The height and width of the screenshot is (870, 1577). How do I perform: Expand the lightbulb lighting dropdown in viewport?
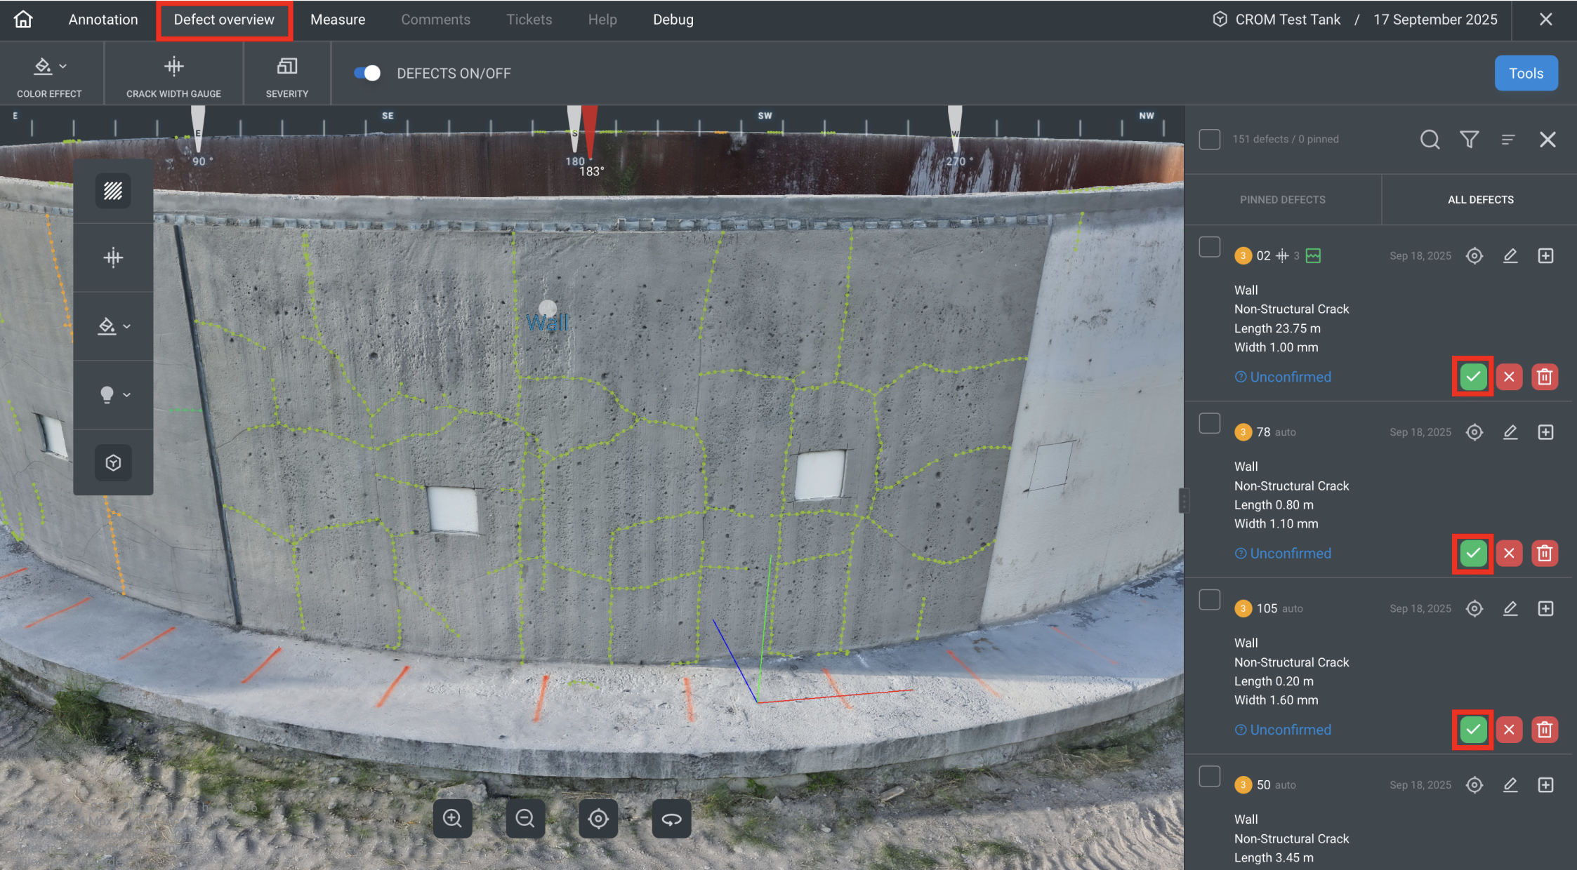114,394
